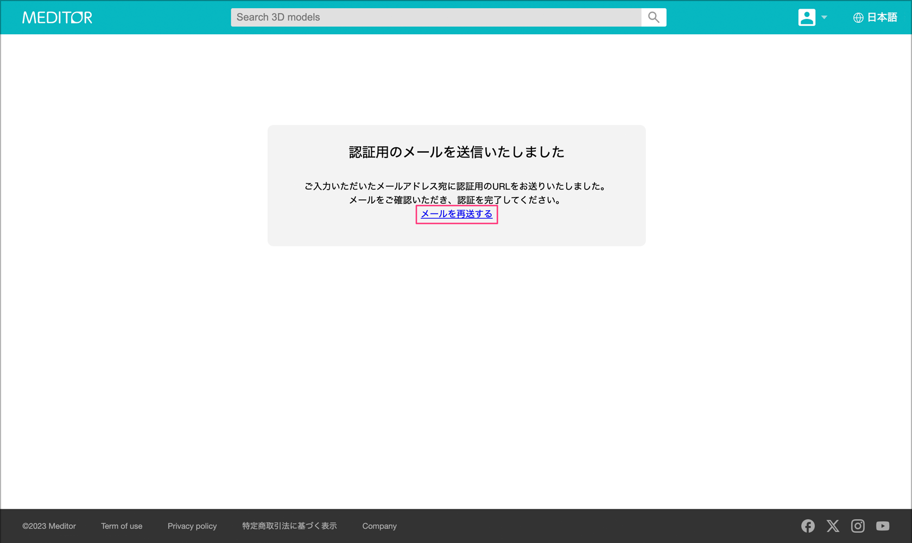Click the ©2023 Meditor copyright text

click(49, 526)
